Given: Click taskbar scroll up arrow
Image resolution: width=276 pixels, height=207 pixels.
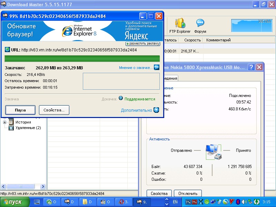Looking at the screenshot, I should (x=167, y=199).
